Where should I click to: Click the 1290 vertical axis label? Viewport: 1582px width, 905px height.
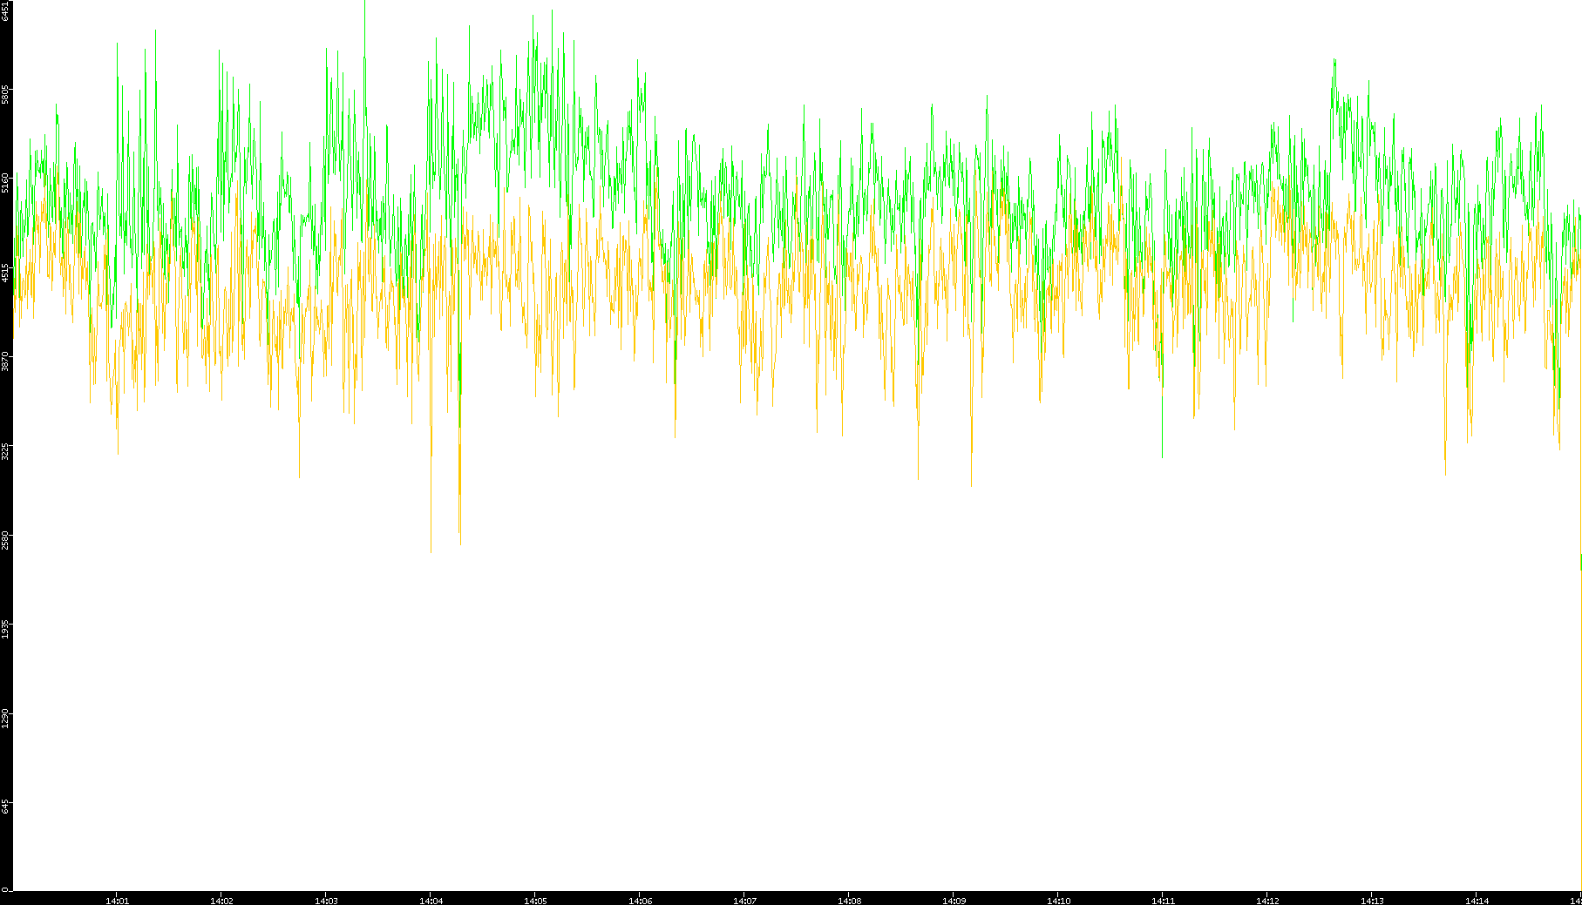pyautogui.click(x=6, y=718)
